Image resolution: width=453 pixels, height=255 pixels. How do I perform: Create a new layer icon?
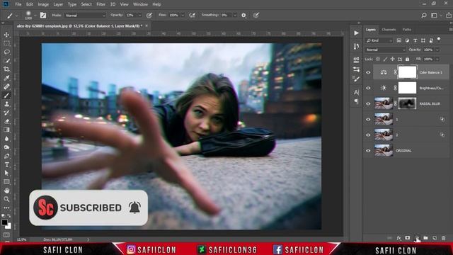435,238
